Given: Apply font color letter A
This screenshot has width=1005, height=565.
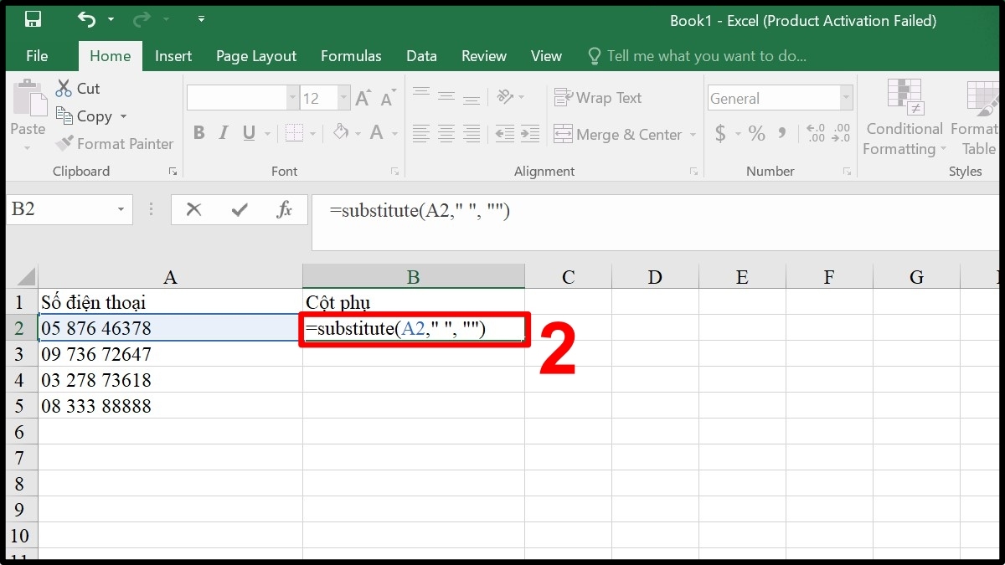Looking at the screenshot, I should tap(376, 132).
